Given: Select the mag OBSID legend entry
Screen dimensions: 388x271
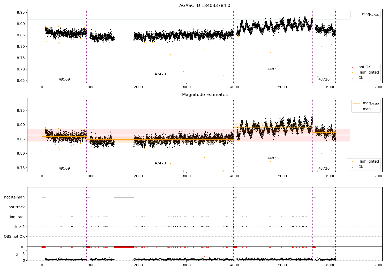Looking at the screenshot, I should click(365, 103).
